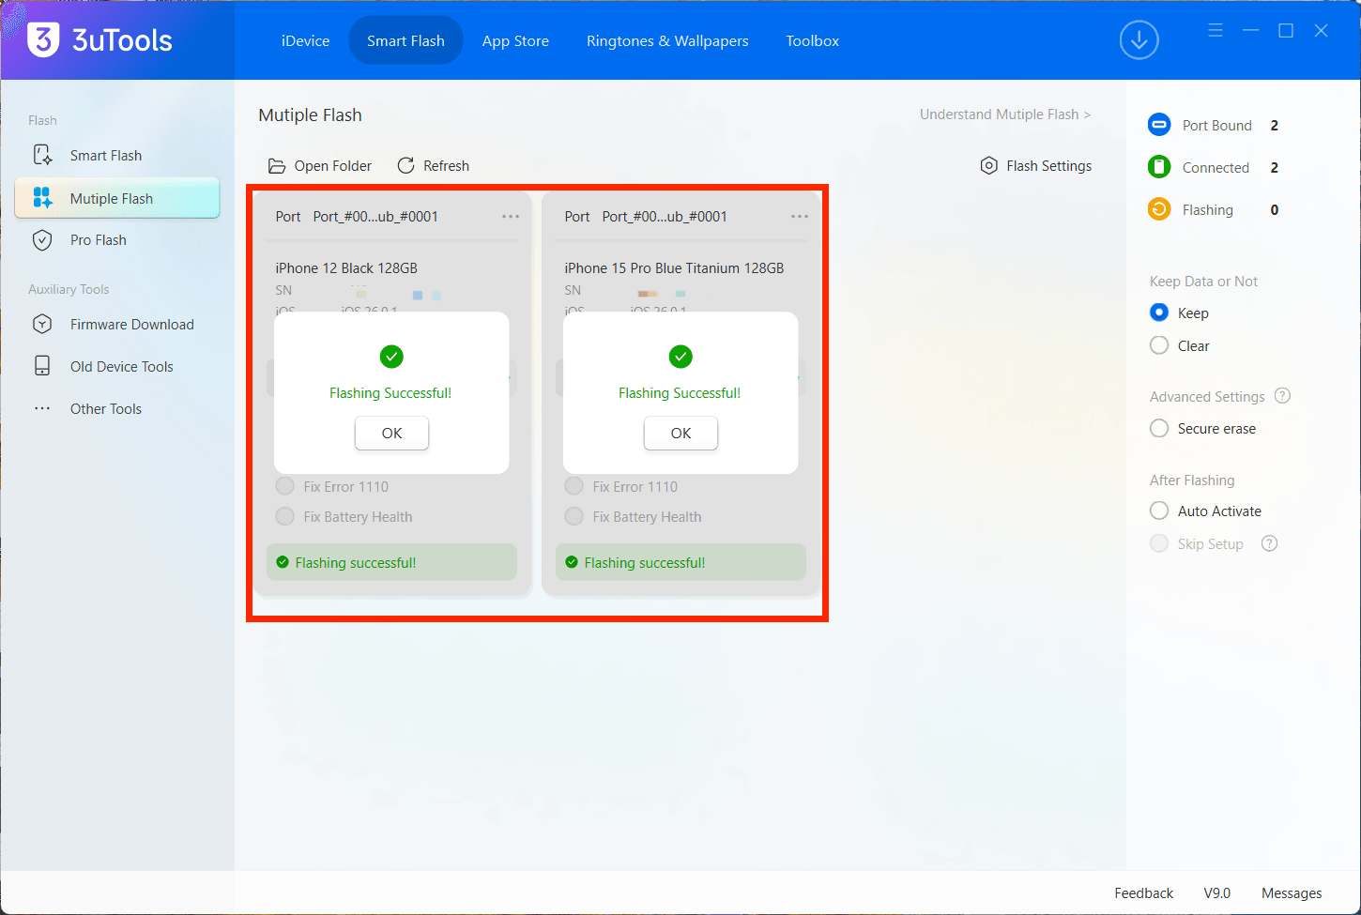Open the Toolbox tab
The image size is (1361, 915).
pos(811,40)
